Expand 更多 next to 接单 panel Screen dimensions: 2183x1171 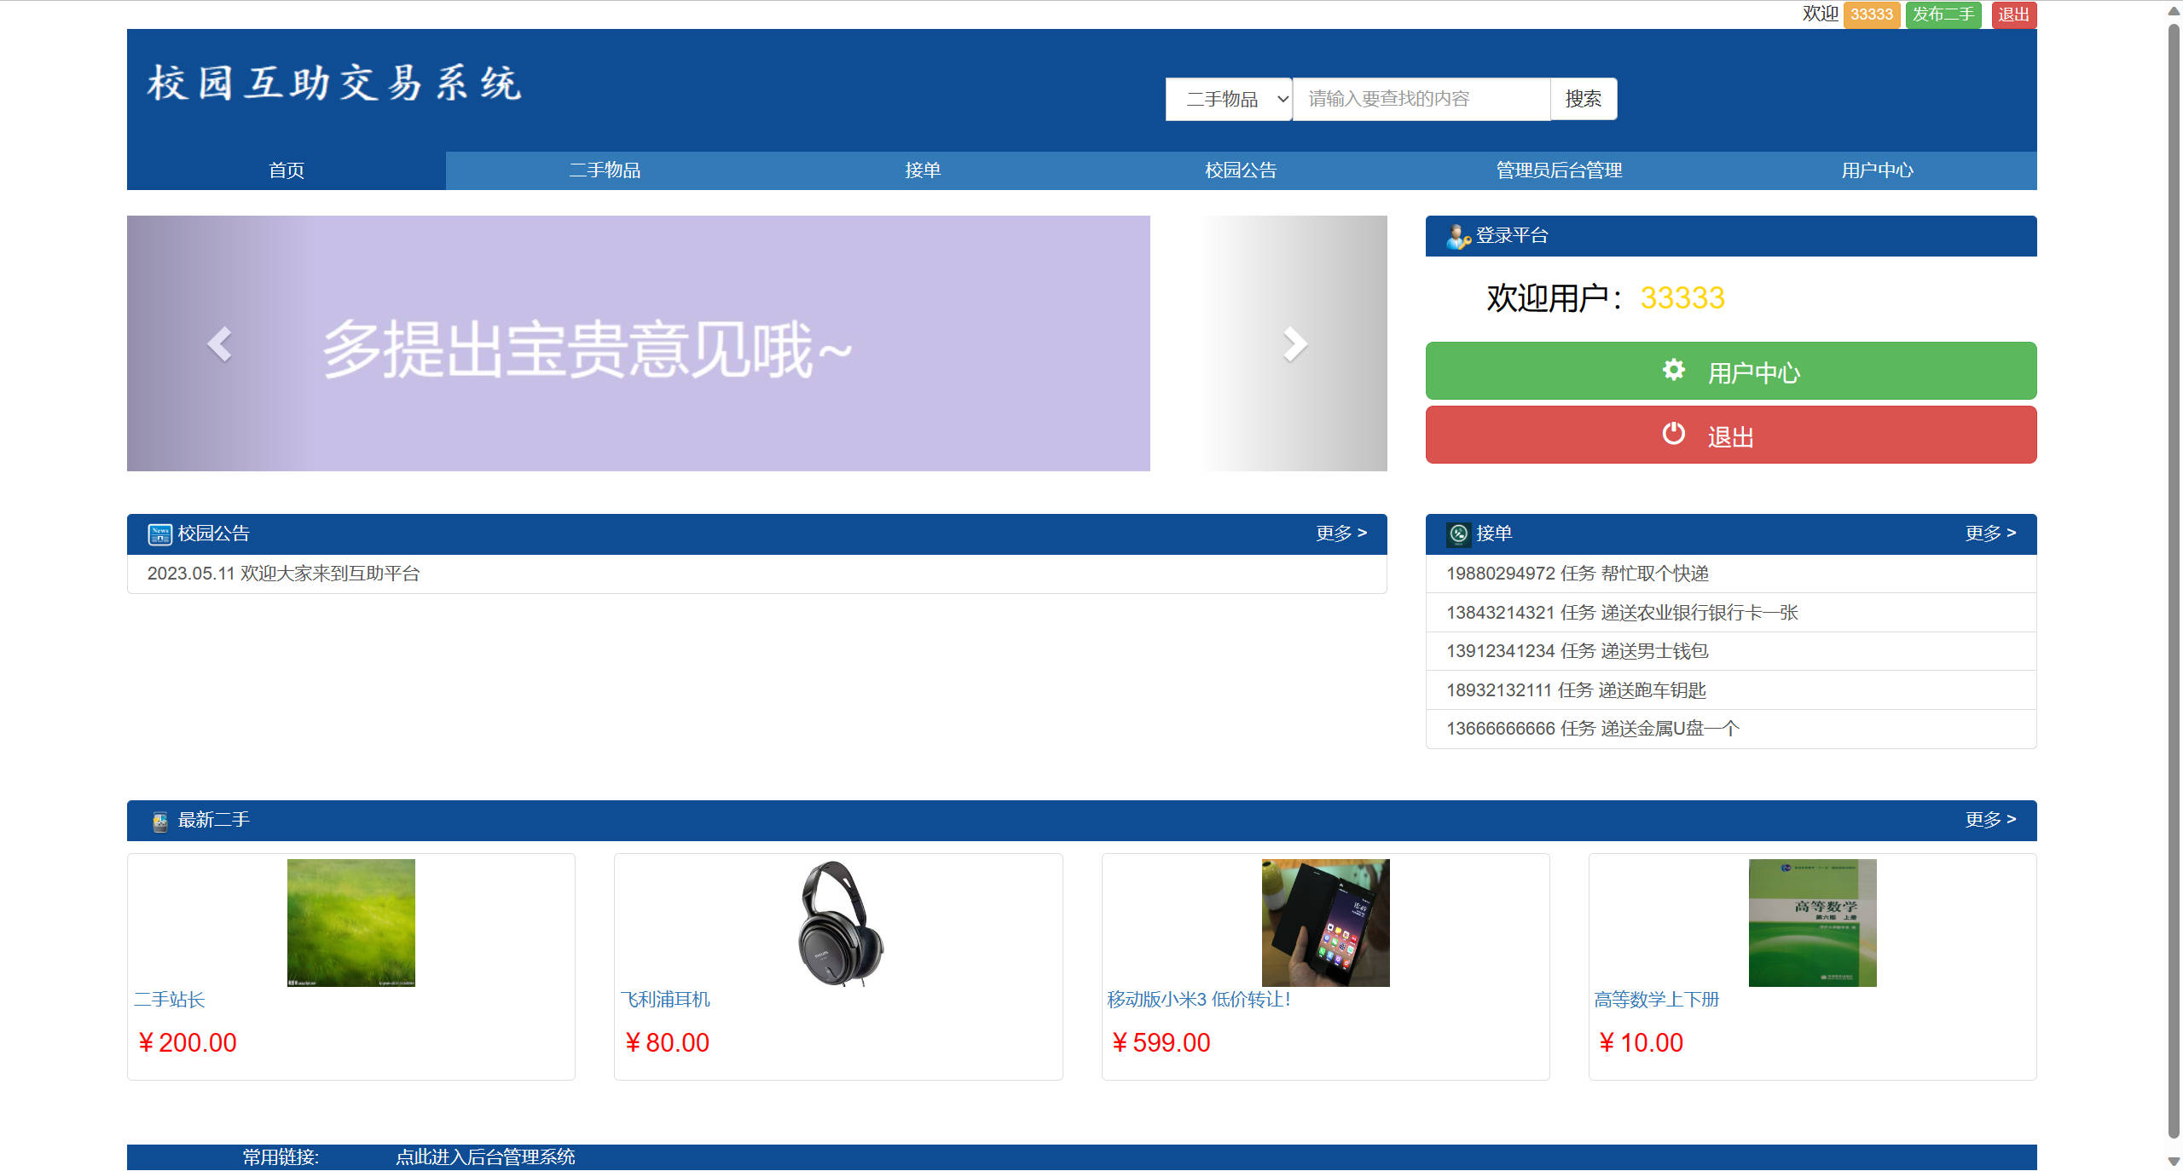[1990, 533]
